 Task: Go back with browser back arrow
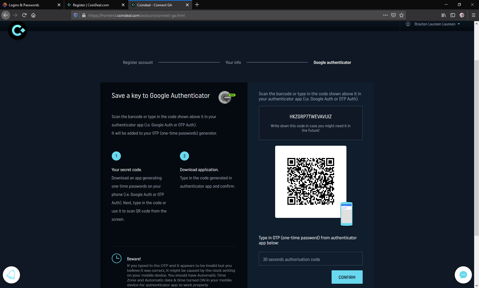pyautogui.click(x=6, y=15)
